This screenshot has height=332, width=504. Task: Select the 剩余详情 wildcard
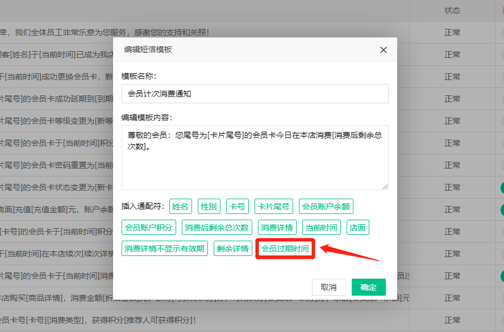point(232,249)
